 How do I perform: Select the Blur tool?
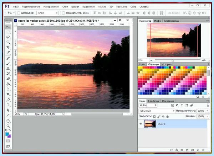[x=8, y=89]
